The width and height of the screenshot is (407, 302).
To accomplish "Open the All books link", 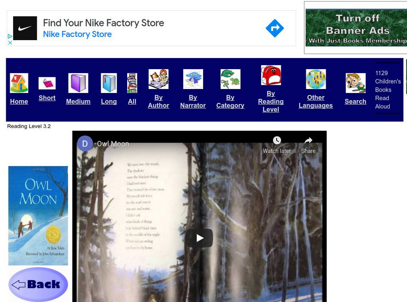I will pyautogui.click(x=132, y=102).
